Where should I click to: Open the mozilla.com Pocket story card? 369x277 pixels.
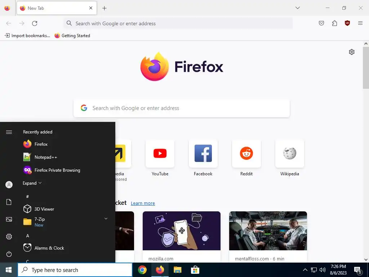[x=182, y=237]
